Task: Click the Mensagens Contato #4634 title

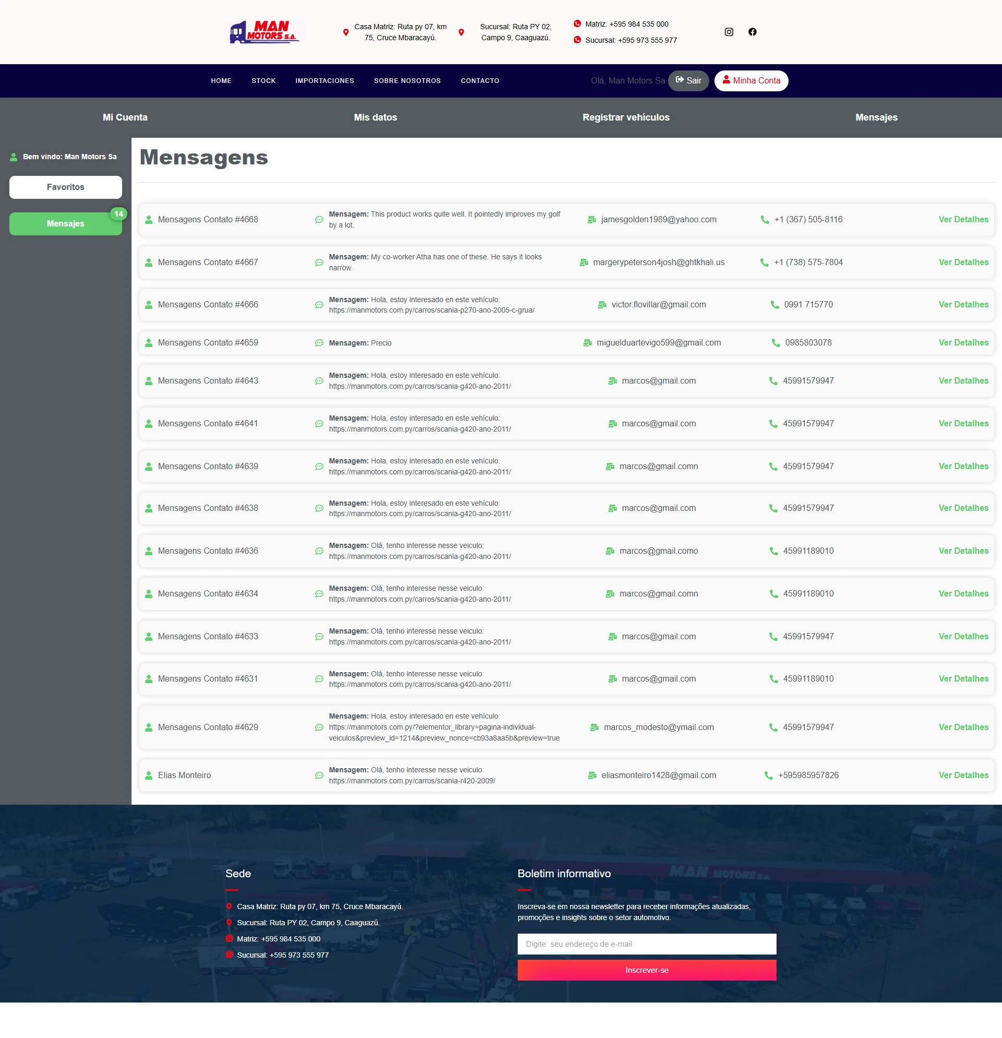Action: pyautogui.click(x=208, y=594)
